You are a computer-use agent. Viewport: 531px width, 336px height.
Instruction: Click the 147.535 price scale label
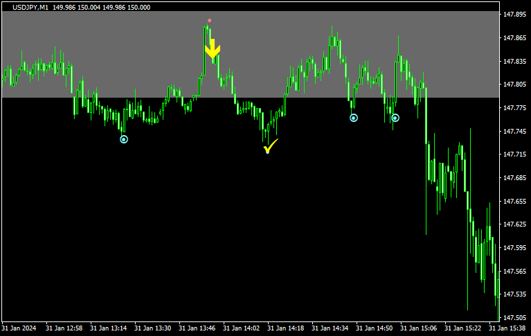click(514, 294)
